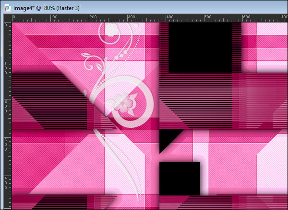
Task: Click the Image4 window title text
Action: tap(47, 8)
